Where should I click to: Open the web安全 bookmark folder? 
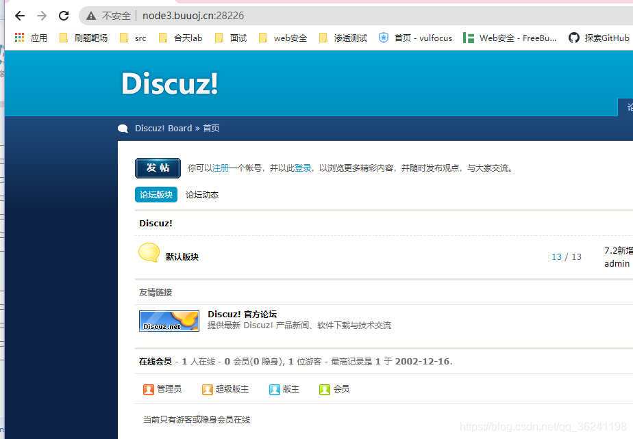[x=283, y=38]
